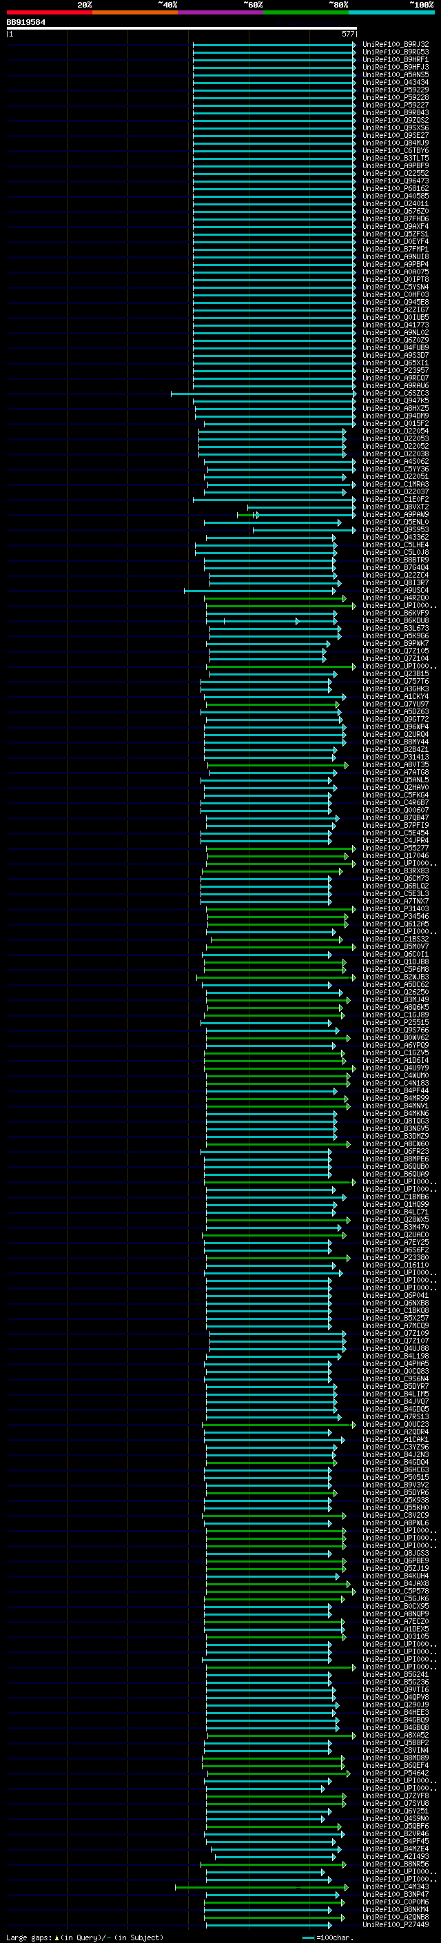Select hit label UniRef100_B7G404
This screenshot has height=1943, width=441.
coord(395,568)
